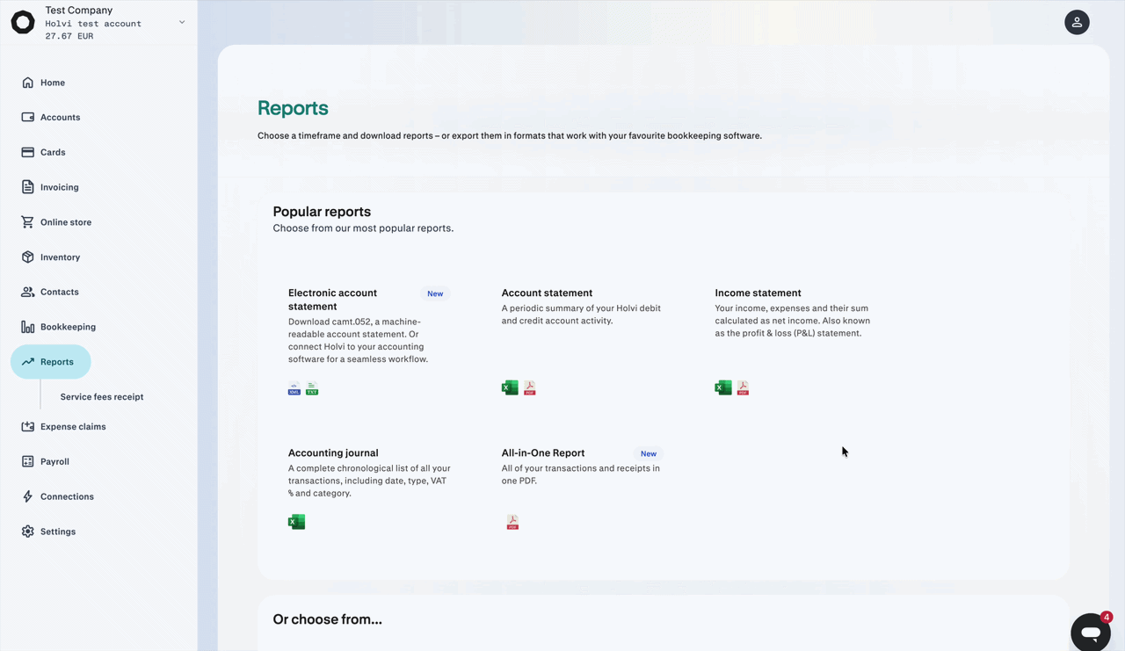The width and height of the screenshot is (1125, 651).
Task: Click Account statement card title
Action: click(x=547, y=293)
